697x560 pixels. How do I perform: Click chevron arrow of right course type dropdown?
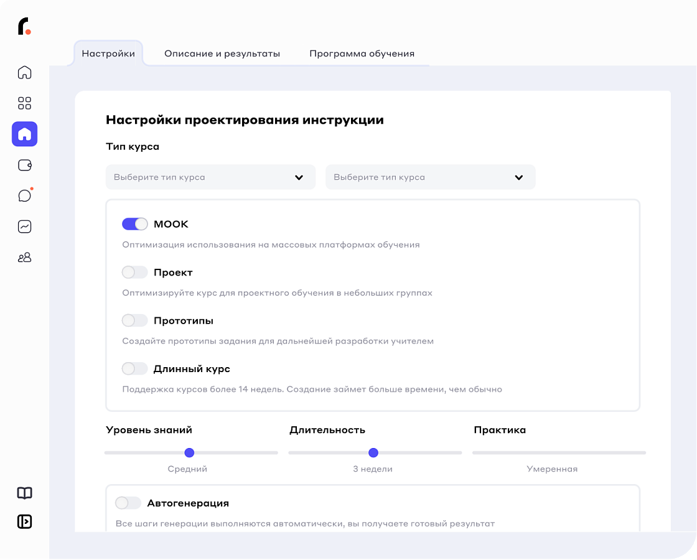519,178
